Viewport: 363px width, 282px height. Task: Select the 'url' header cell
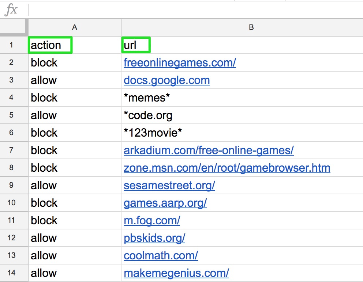click(242, 45)
